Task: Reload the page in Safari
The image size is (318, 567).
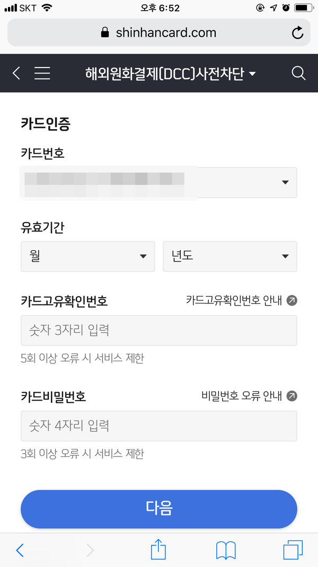Action: coord(298,33)
